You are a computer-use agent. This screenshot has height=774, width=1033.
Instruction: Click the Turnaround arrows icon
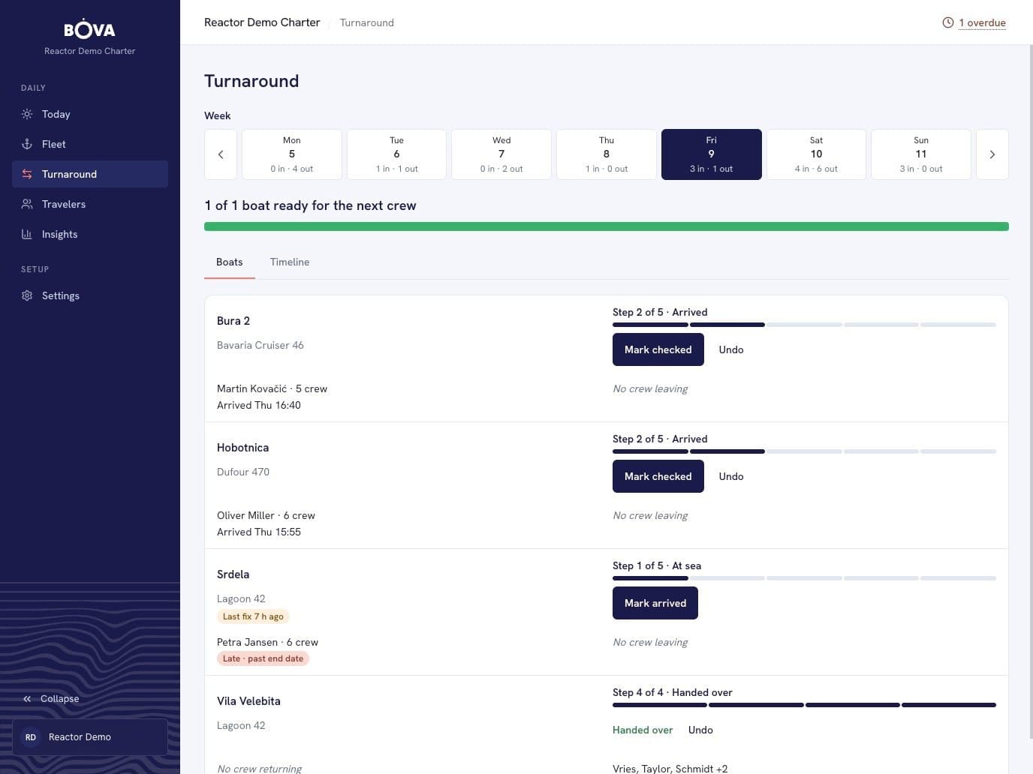pyautogui.click(x=27, y=174)
